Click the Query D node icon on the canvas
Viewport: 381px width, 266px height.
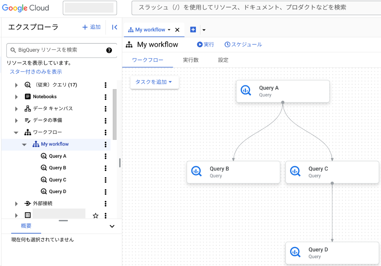coord(295,252)
